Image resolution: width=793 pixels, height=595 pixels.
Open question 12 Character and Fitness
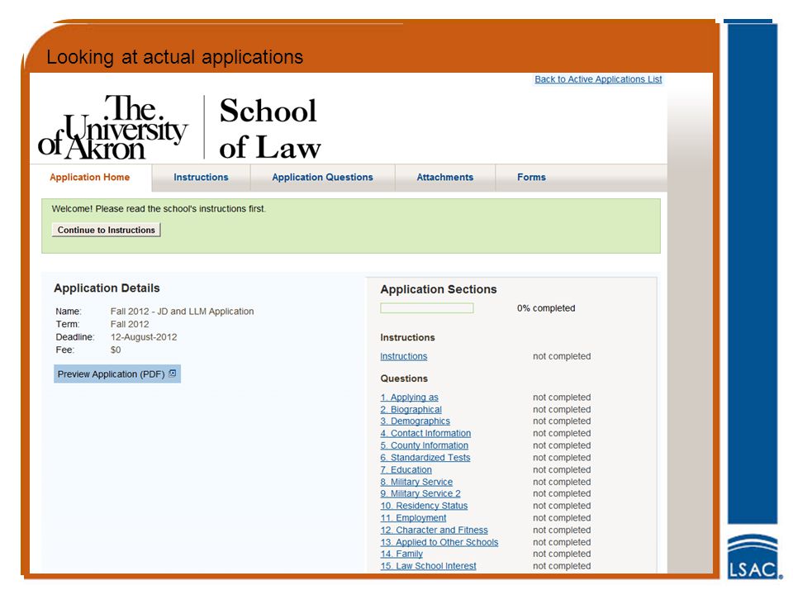(x=434, y=530)
